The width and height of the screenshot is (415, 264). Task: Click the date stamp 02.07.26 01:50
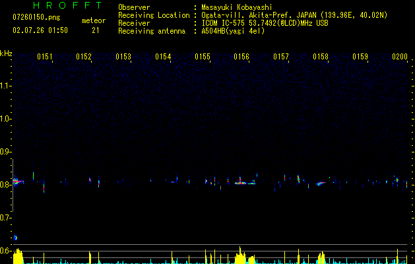click(40, 30)
